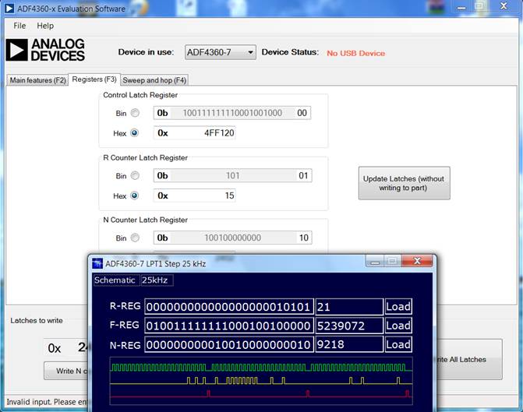Click the Analog Devices logo
The image size is (523, 412).
[45, 50]
